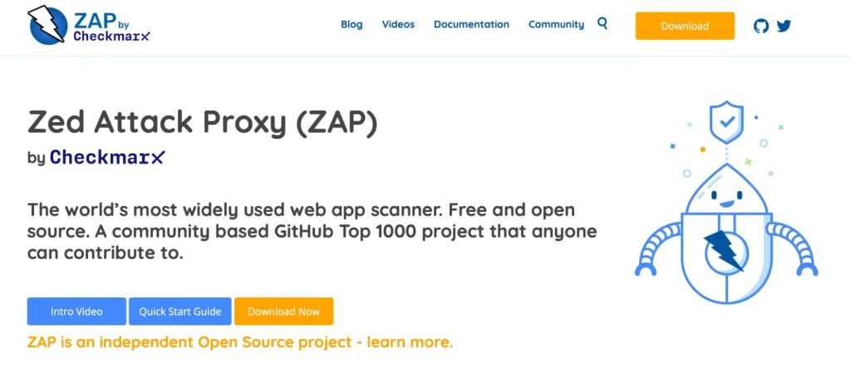Open the Videos menu item
This screenshot has height=369, width=851.
(x=398, y=24)
